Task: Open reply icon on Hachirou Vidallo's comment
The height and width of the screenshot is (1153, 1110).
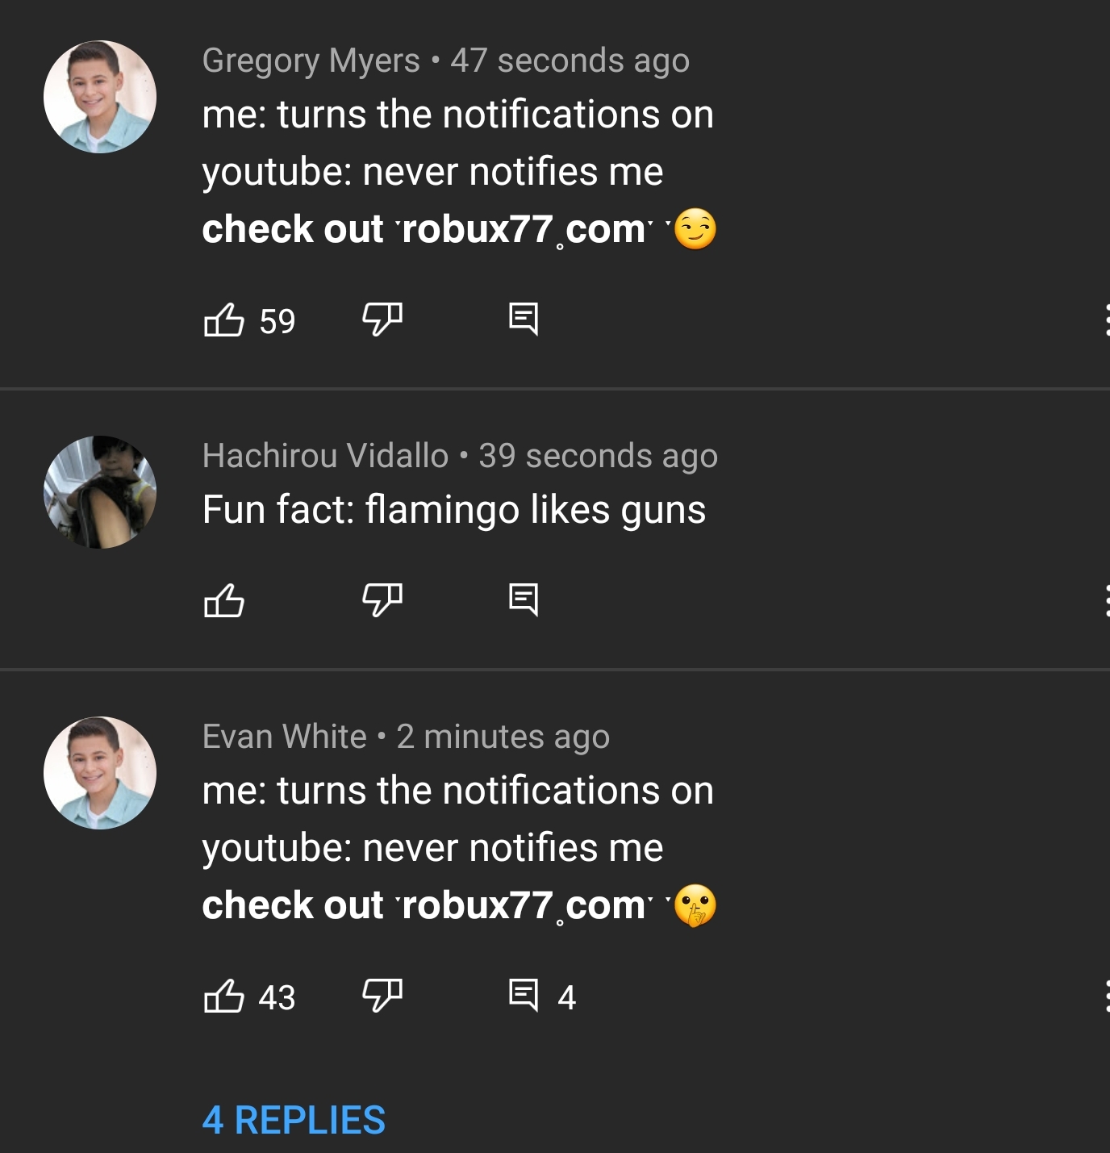Action: coord(524,600)
